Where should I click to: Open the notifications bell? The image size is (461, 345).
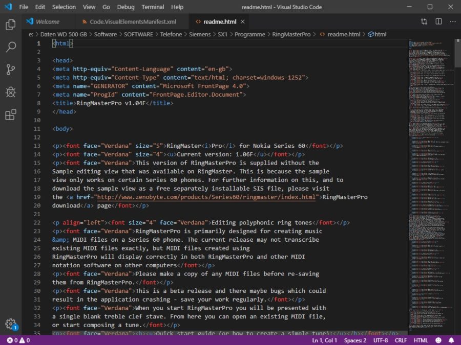pyautogui.click(x=451, y=340)
